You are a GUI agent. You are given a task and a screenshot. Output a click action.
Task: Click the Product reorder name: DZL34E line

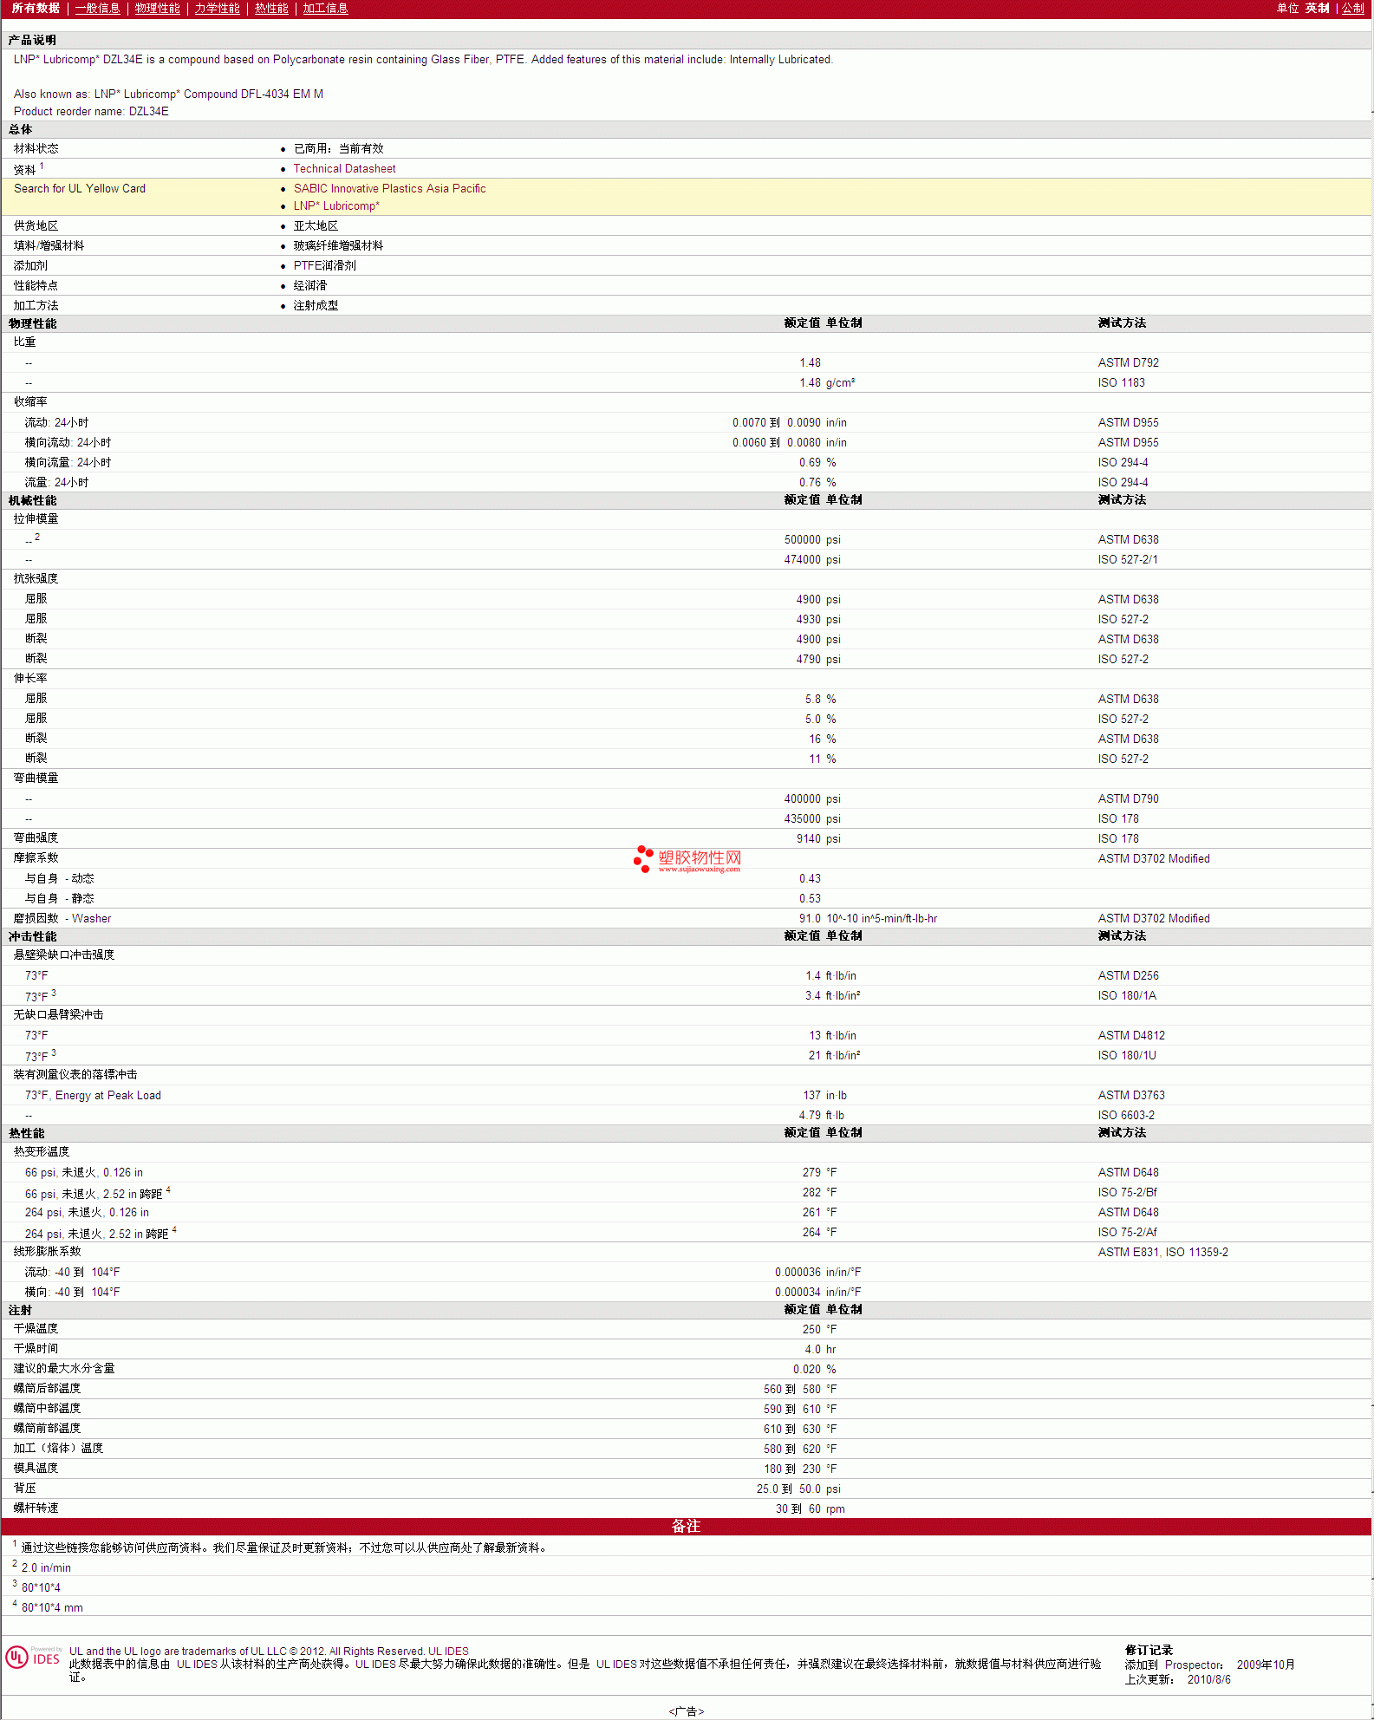[x=91, y=112]
